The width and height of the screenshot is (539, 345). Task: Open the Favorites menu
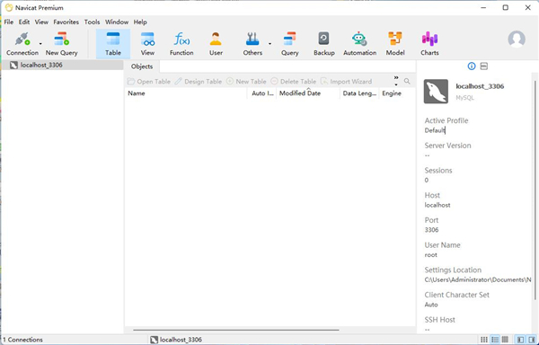click(x=66, y=22)
